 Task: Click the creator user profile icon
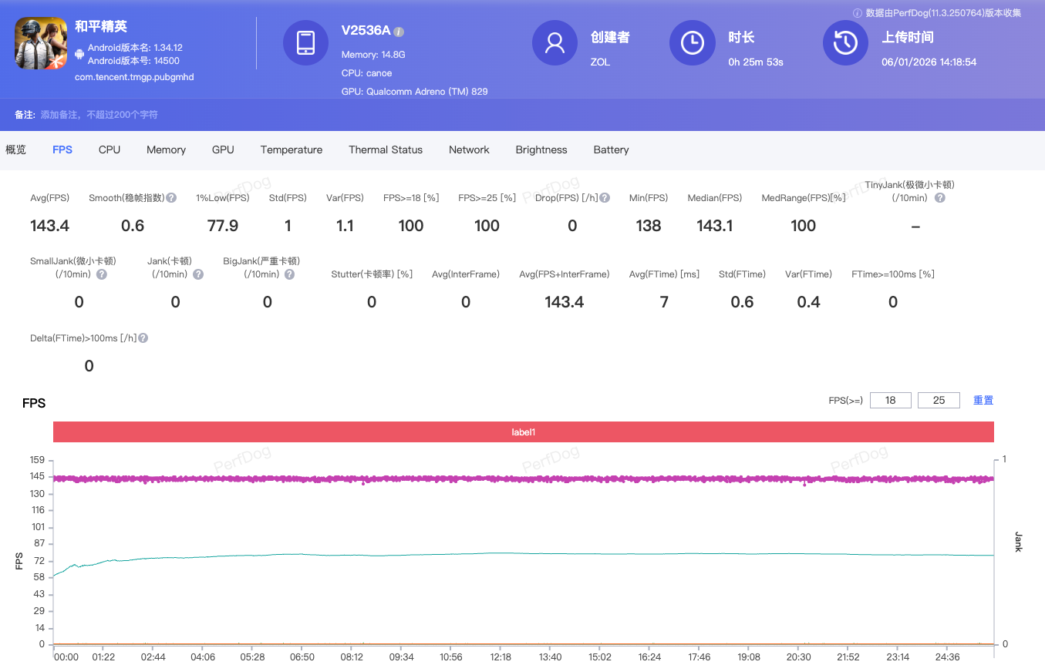coord(555,43)
